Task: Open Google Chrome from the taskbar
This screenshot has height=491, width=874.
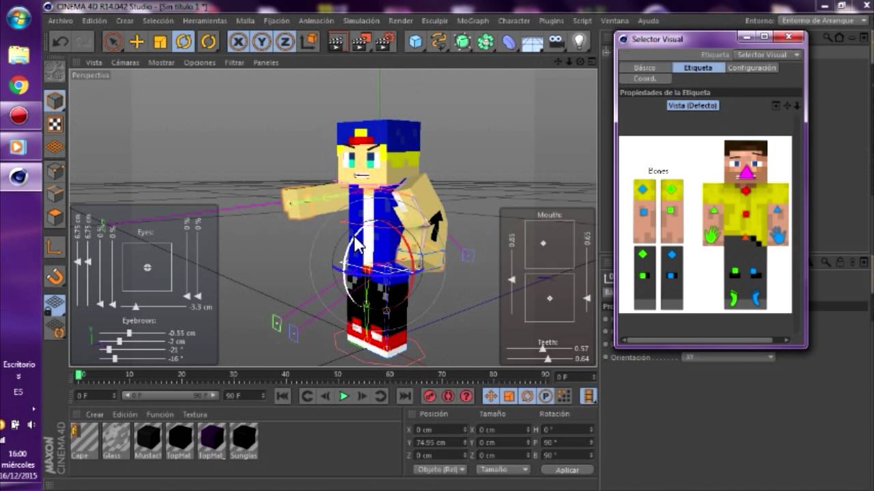Action: click(x=18, y=85)
